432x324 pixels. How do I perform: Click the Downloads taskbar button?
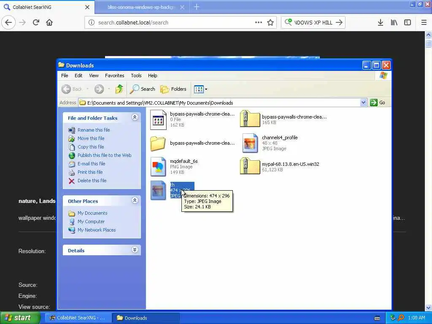point(146,318)
